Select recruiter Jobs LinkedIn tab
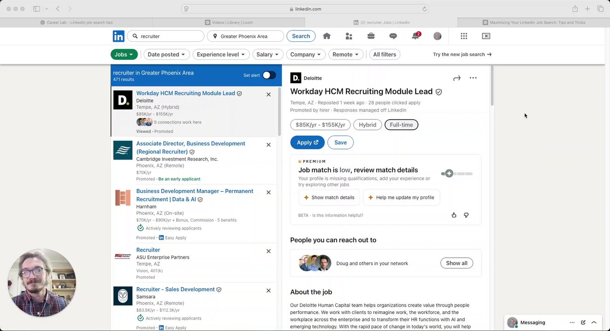Image resolution: width=610 pixels, height=331 pixels. 381,22
